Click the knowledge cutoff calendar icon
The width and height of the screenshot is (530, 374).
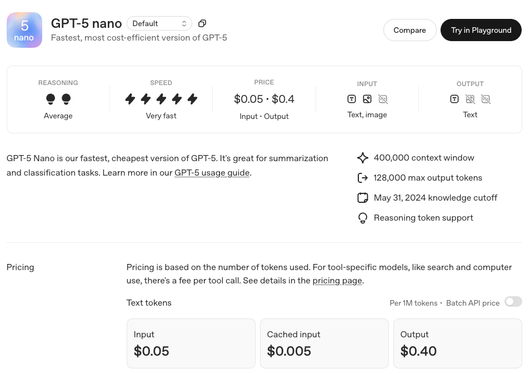tap(362, 198)
